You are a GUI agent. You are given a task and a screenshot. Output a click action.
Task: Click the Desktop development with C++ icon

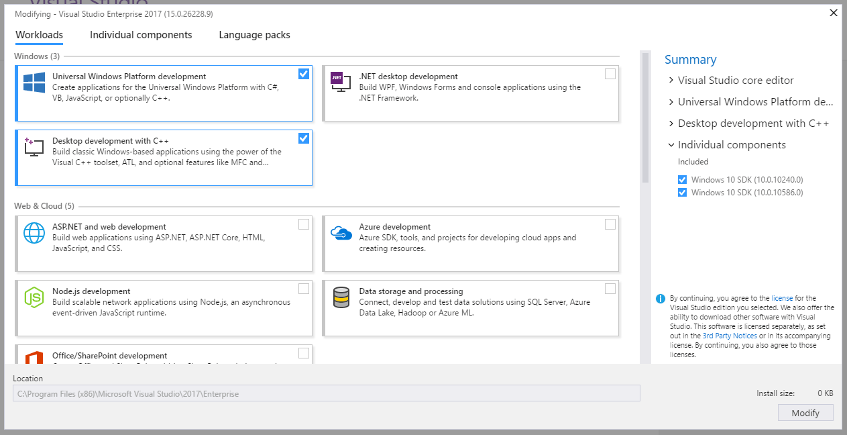click(x=34, y=147)
